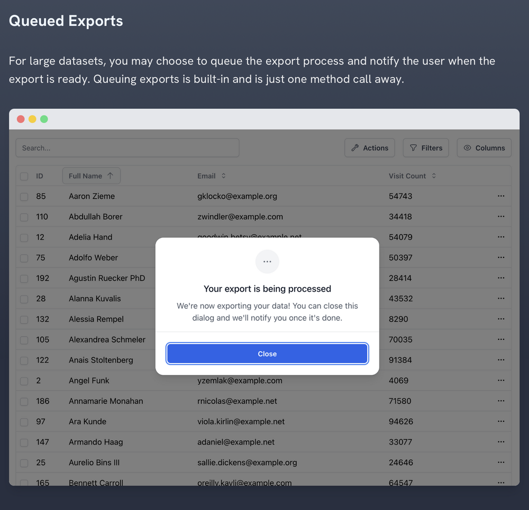529x510 pixels.
Task: Select the email sallie.dickens@example.org
Action: coord(247,462)
